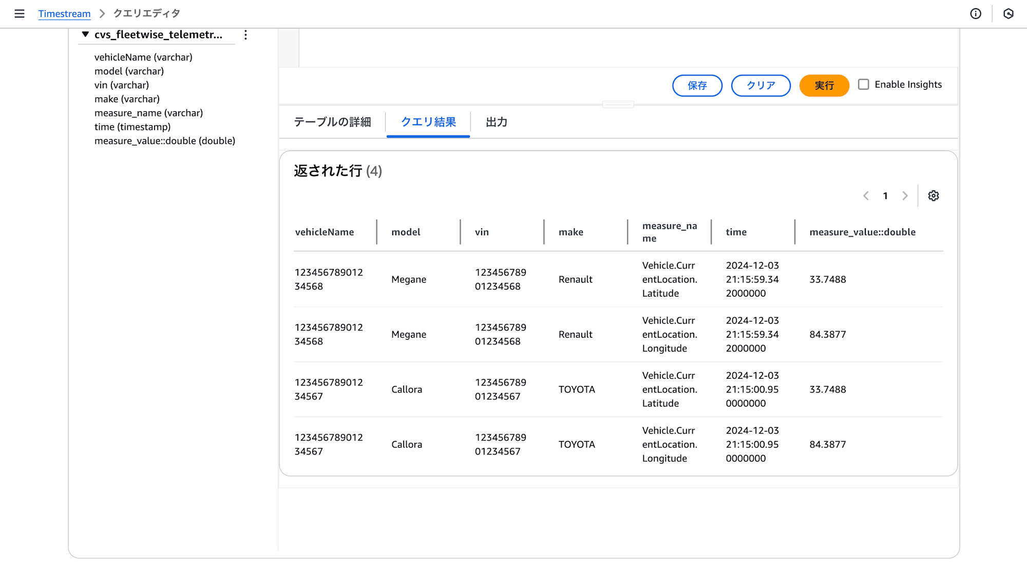Click the vin column header
This screenshot has height=562, width=1027.
(482, 232)
